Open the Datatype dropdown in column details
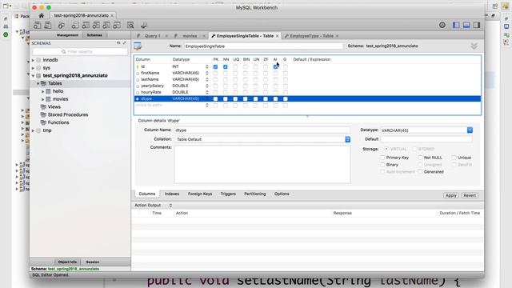512x288 pixels. (x=470, y=130)
